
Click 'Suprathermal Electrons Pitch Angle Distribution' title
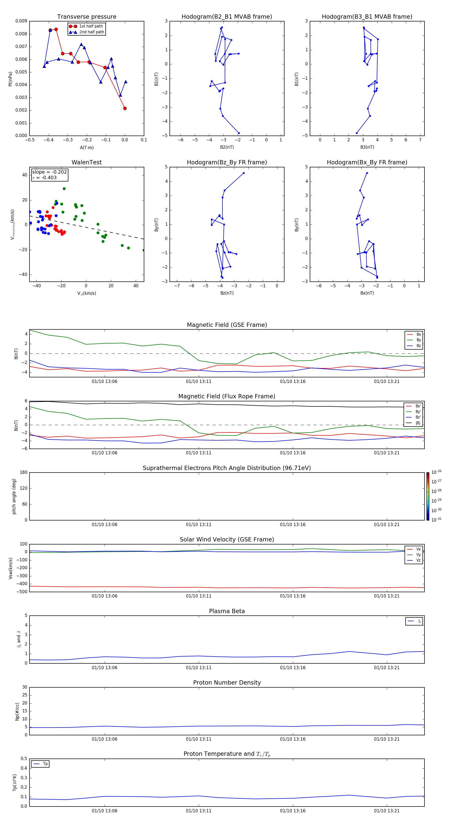coord(227,468)
